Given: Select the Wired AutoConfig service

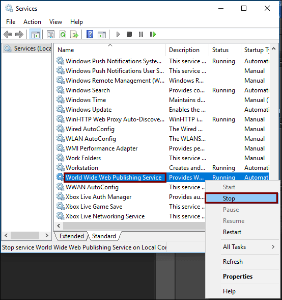Looking at the screenshot, I should (x=90, y=129).
